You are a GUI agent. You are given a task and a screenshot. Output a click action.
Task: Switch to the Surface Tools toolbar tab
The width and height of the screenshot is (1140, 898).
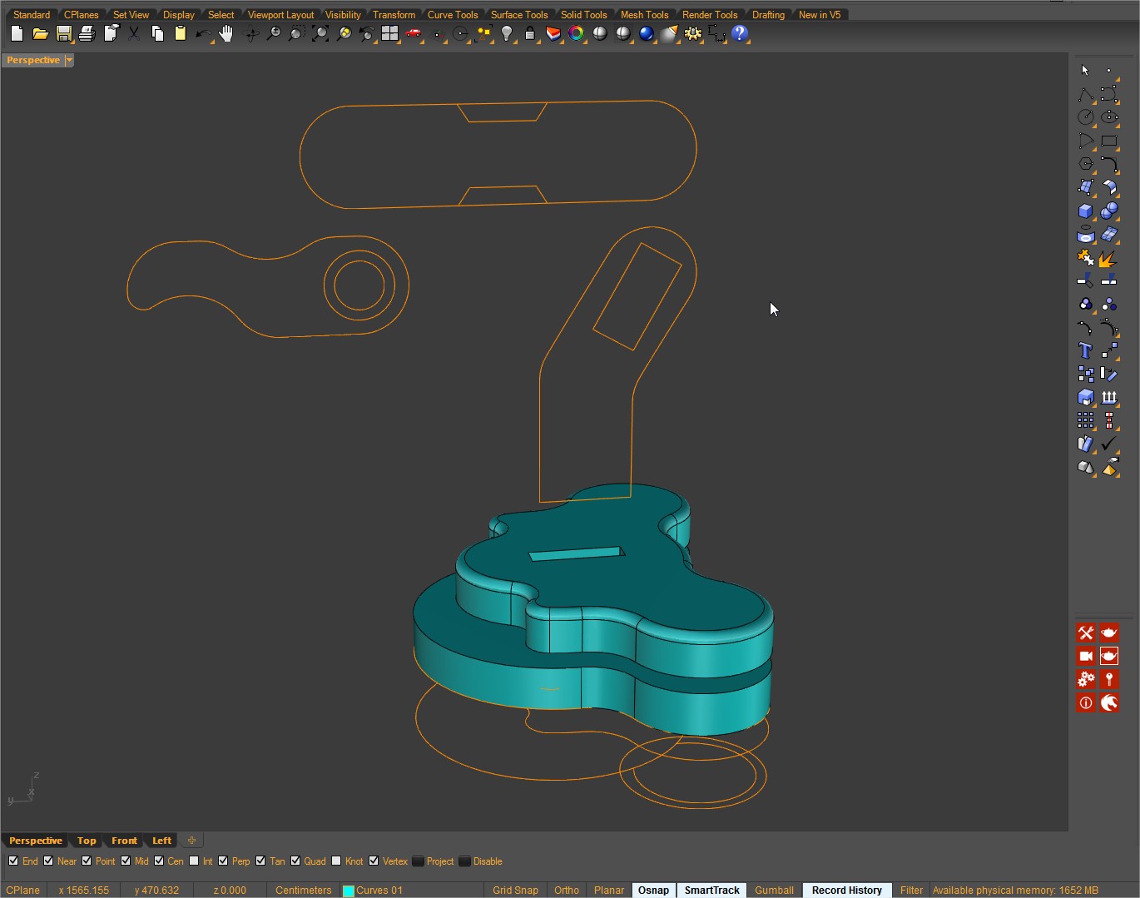[x=518, y=15]
